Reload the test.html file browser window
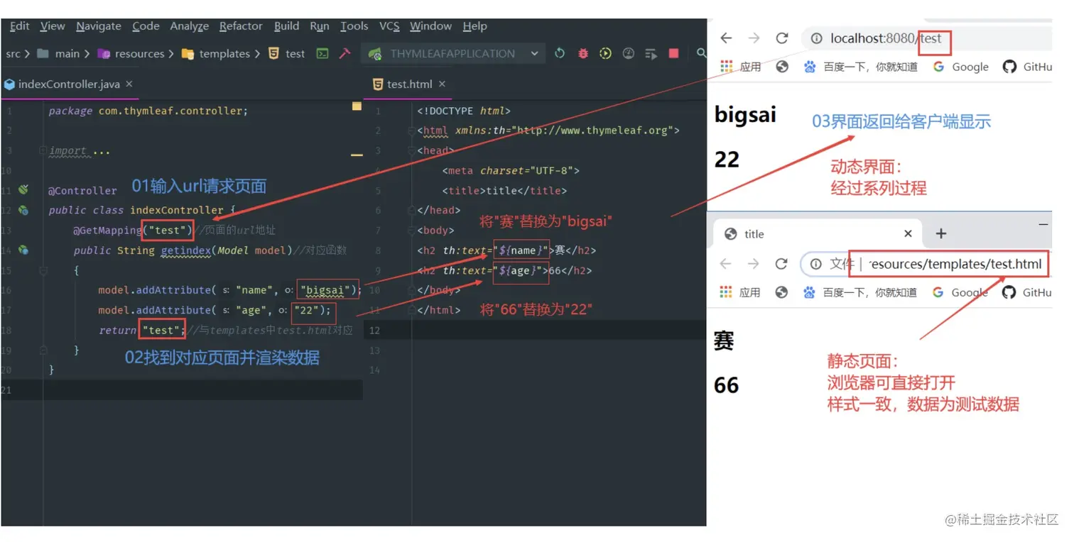This screenshot has height=542, width=1074. (x=781, y=264)
